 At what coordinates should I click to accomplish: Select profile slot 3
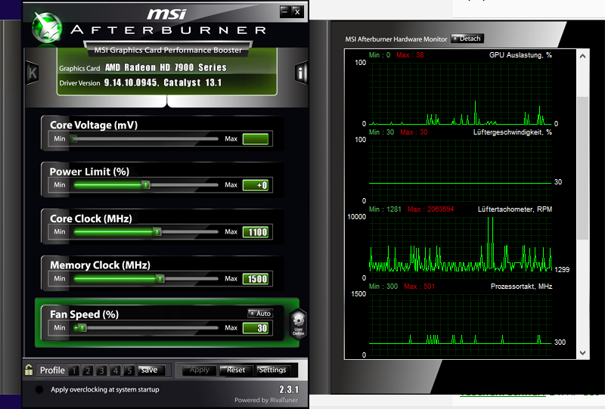point(101,370)
